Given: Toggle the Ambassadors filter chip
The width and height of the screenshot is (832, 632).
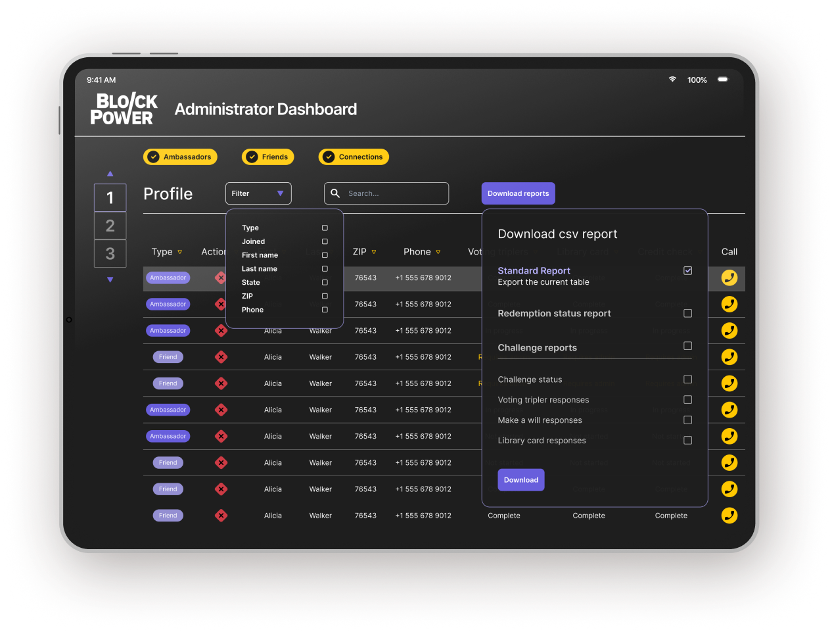Looking at the screenshot, I should coord(180,157).
